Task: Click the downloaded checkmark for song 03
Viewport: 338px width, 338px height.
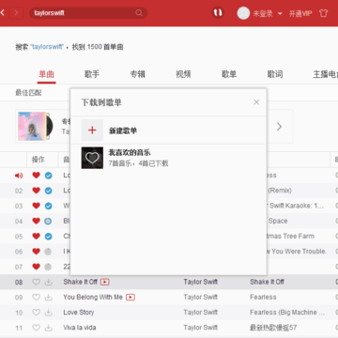Action: pyautogui.click(x=48, y=206)
